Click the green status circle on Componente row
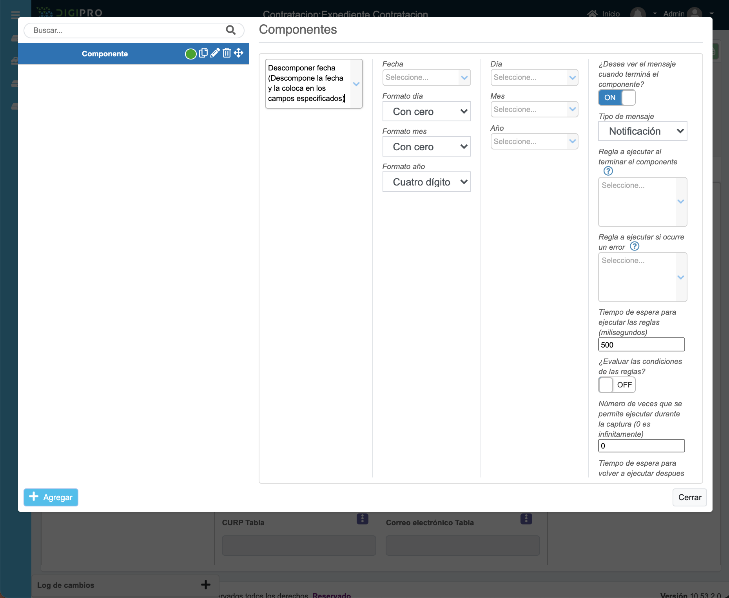Screen dimensions: 729x598 click(190, 54)
